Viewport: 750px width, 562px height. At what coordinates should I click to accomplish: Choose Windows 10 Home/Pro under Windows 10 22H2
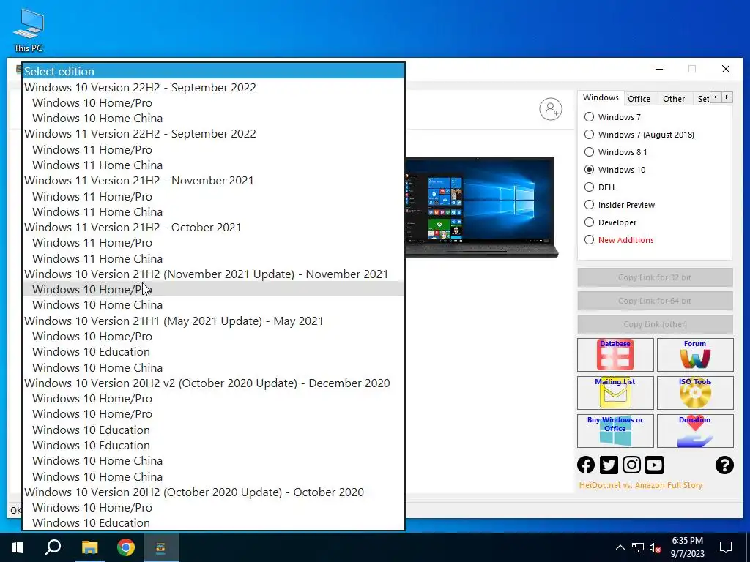[x=213, y=102]
